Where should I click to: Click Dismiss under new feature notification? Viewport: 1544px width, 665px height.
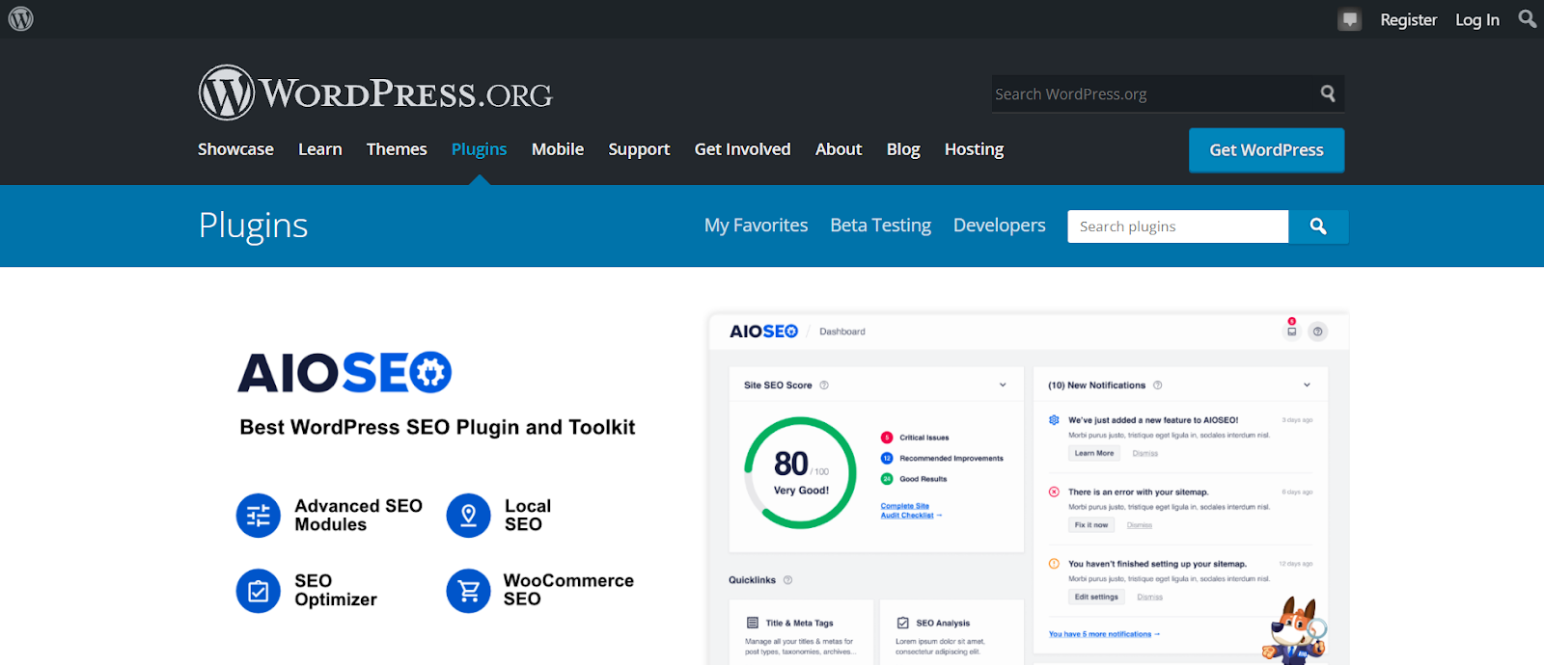pyautogui.click(x=1145, y=453)
